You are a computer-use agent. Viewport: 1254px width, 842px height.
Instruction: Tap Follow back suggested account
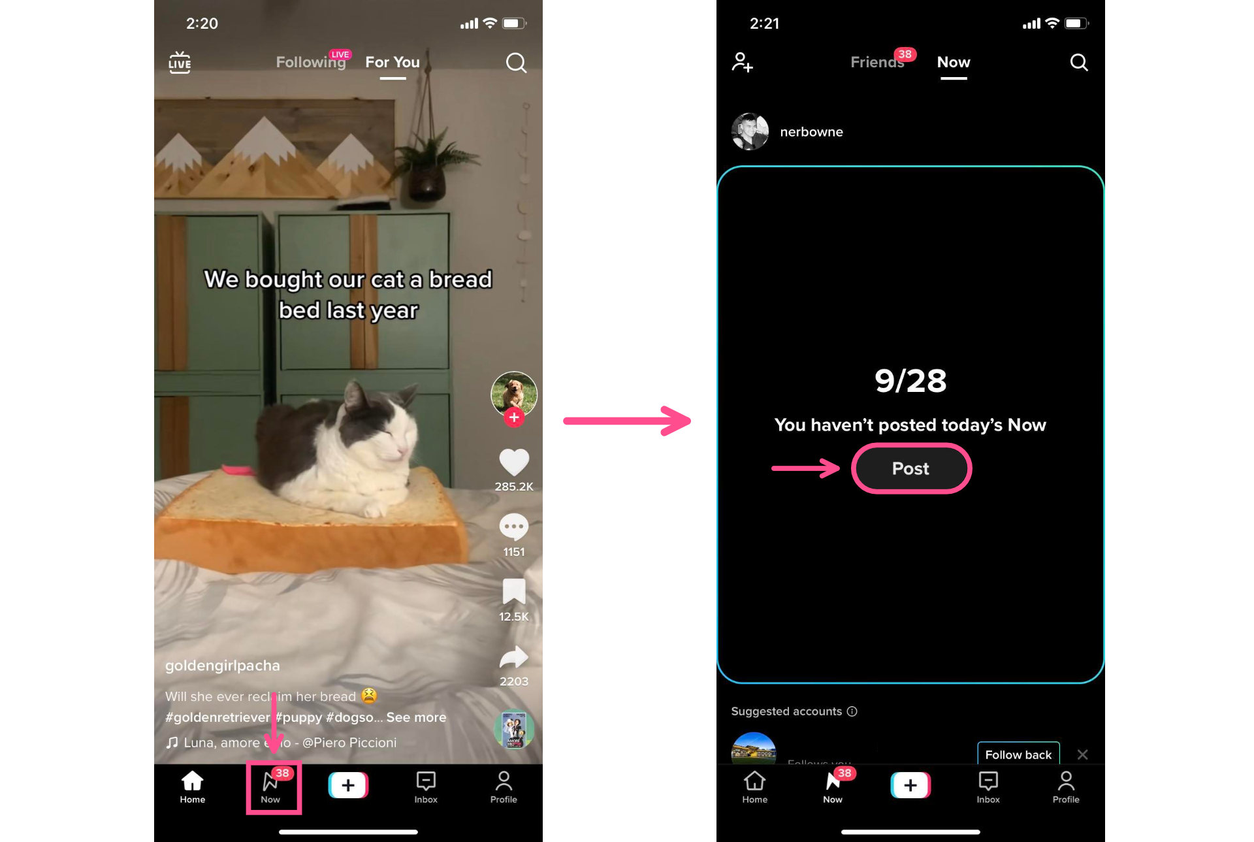click(x=1018, y=754)
